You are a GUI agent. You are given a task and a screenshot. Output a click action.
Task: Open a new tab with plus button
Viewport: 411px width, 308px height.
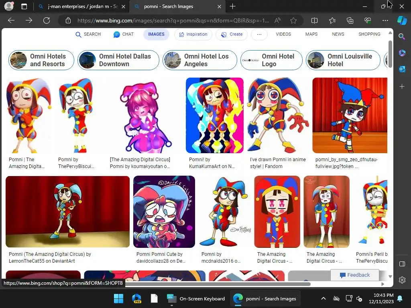point(232,6)
